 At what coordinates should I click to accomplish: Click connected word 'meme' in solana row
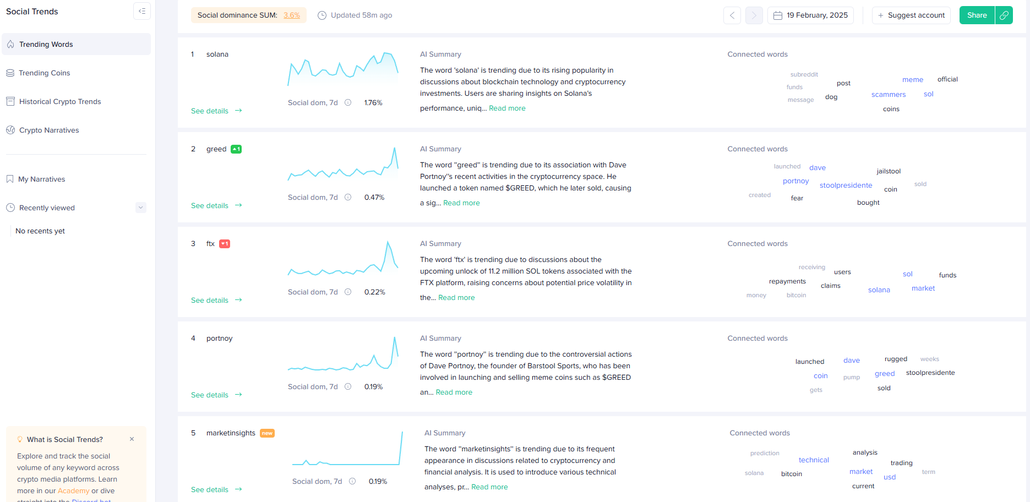coord(912,80)
